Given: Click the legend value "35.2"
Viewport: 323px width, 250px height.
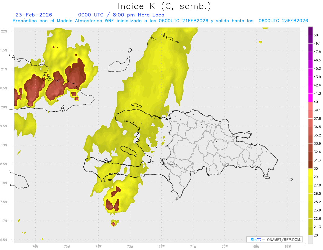Looking at the screenshot, I should click(317, 135).
